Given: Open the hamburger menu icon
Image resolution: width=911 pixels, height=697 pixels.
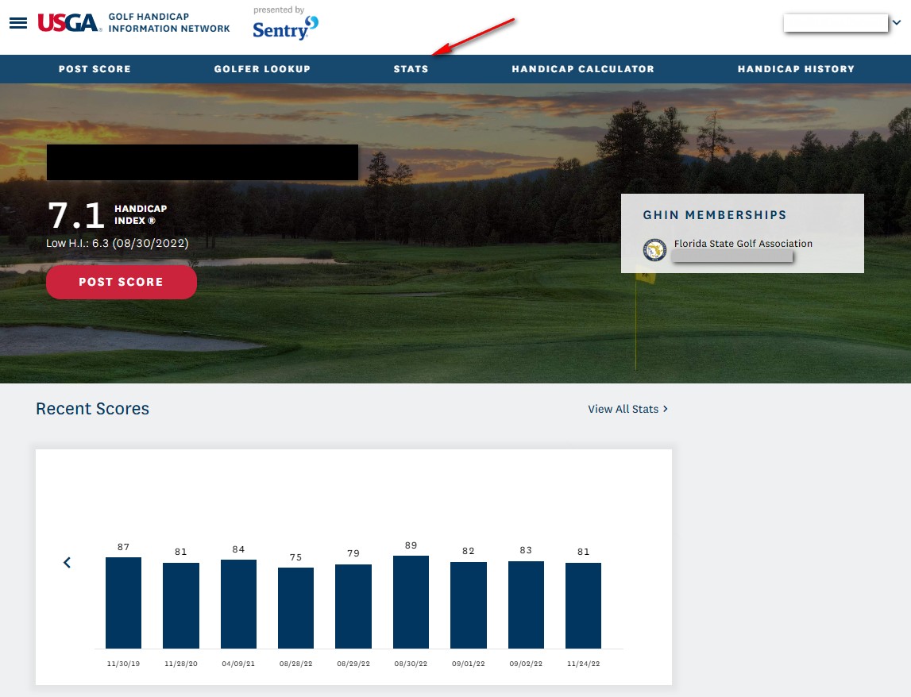Looking at the screenshot, I should [18, 23].
